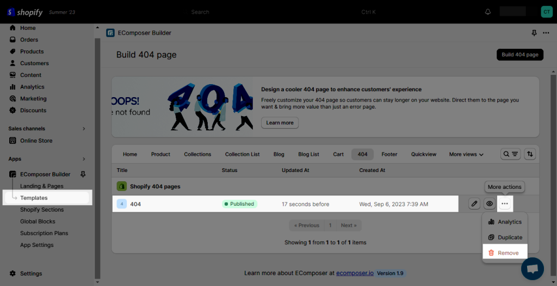The image size is (557, 286).
Task: Click the Online Store icon
Action: [13, 141]
